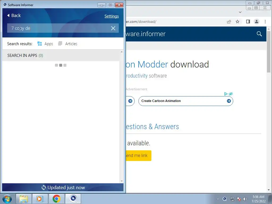Click the arrow in Create Cartoon Animation ad

click(229, 101)
